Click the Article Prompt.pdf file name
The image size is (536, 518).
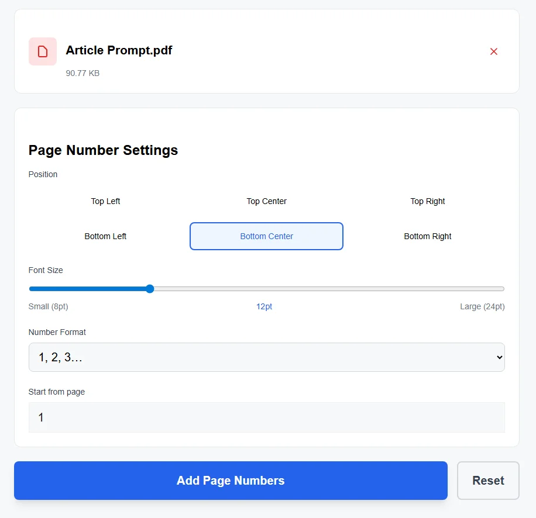coord(119,50)
